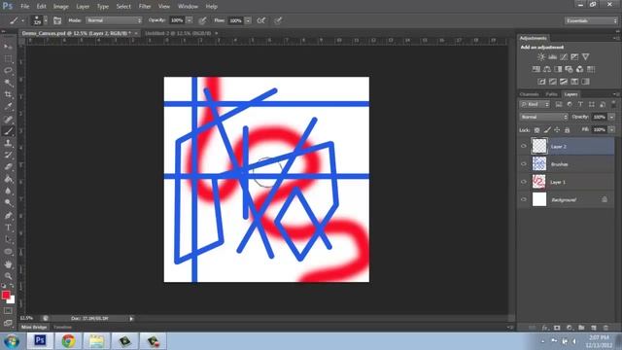Switch to the Channels tab
Viewport: 622px width, 350px height.
(x=529, y=94)
